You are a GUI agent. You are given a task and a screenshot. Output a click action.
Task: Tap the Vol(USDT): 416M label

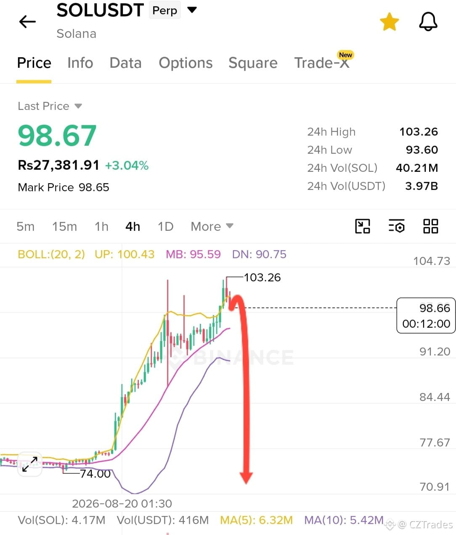pos(163,520)
